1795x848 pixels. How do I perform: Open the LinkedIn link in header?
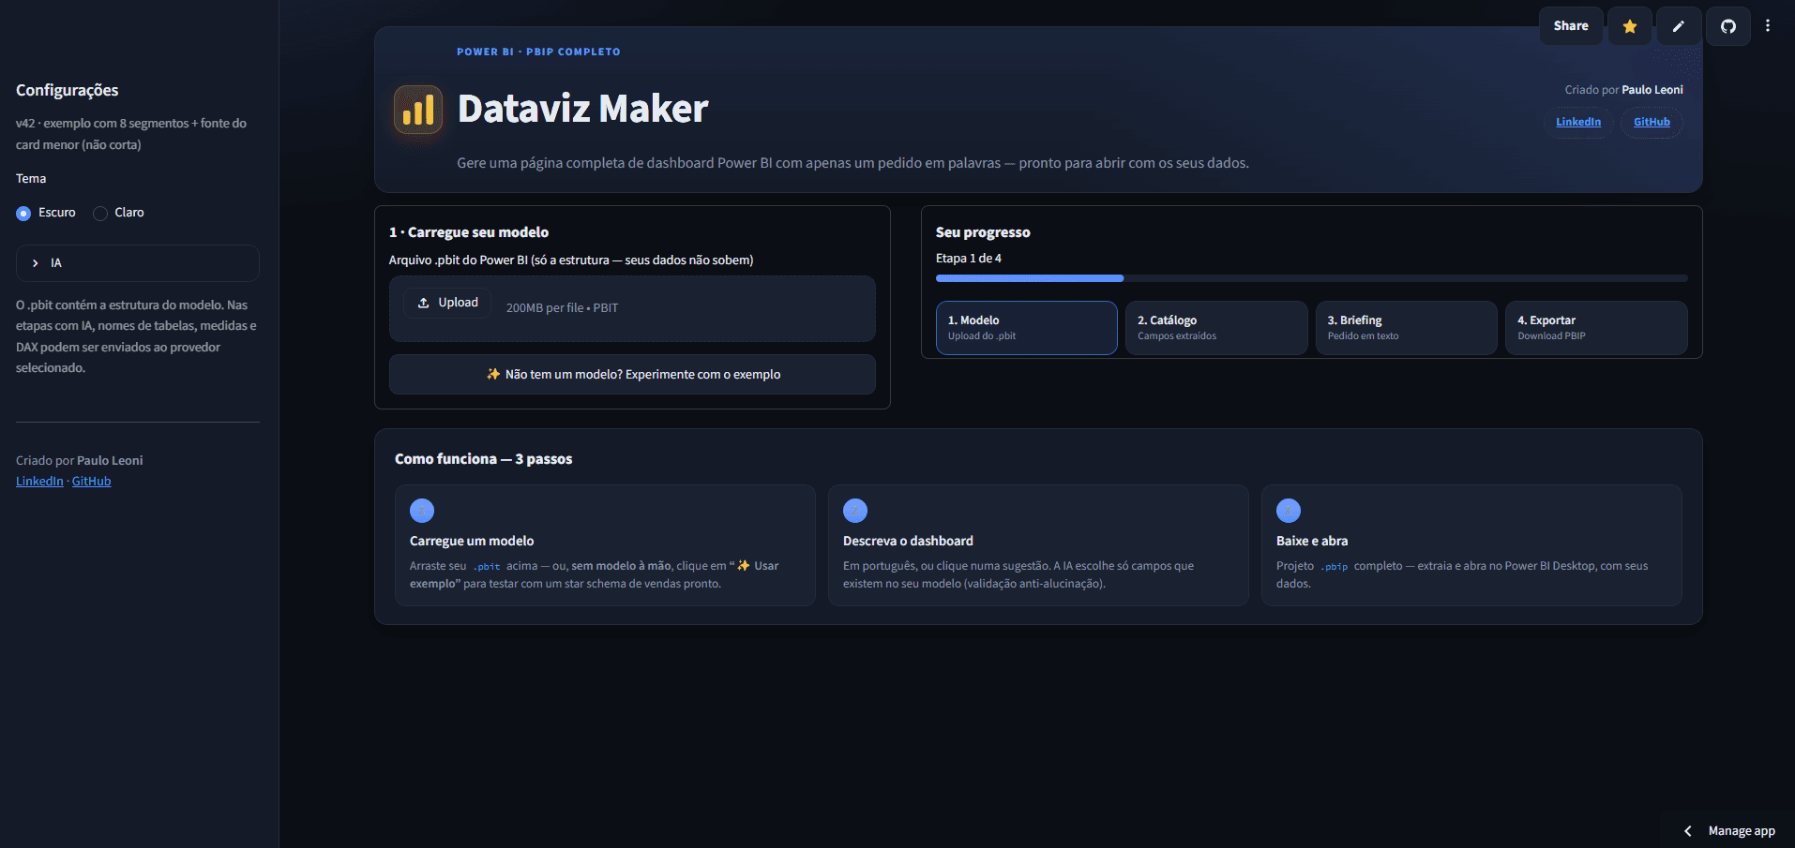pos(1578,122)
